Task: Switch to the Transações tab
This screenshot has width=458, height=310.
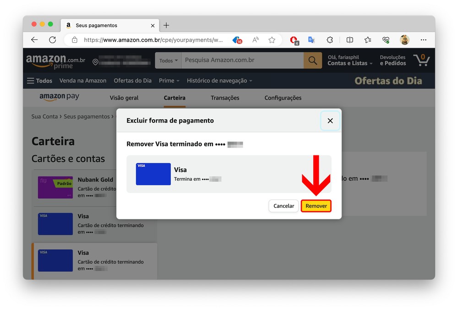Action: (x=225, y=98)
